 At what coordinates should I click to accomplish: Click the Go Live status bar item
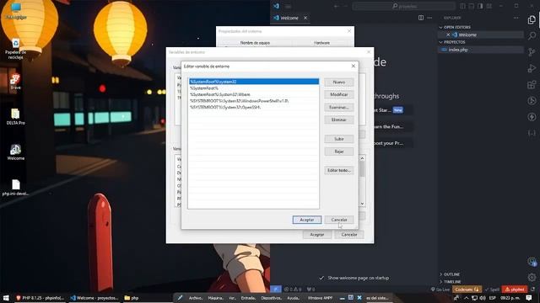pos(440,290)
